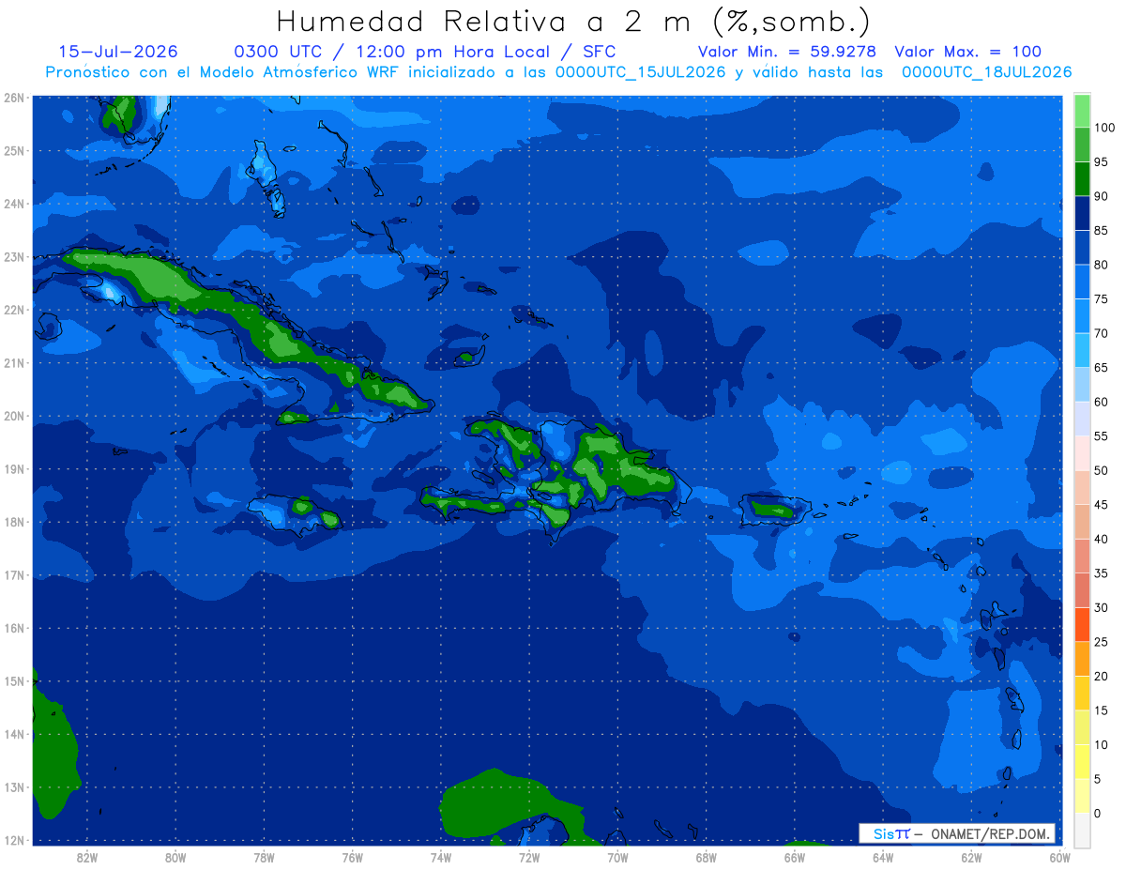Image resolution: width=1126 pixels, height=870 pixels.
Task: Click the legend label '50'
Action: coord(1101,470)
